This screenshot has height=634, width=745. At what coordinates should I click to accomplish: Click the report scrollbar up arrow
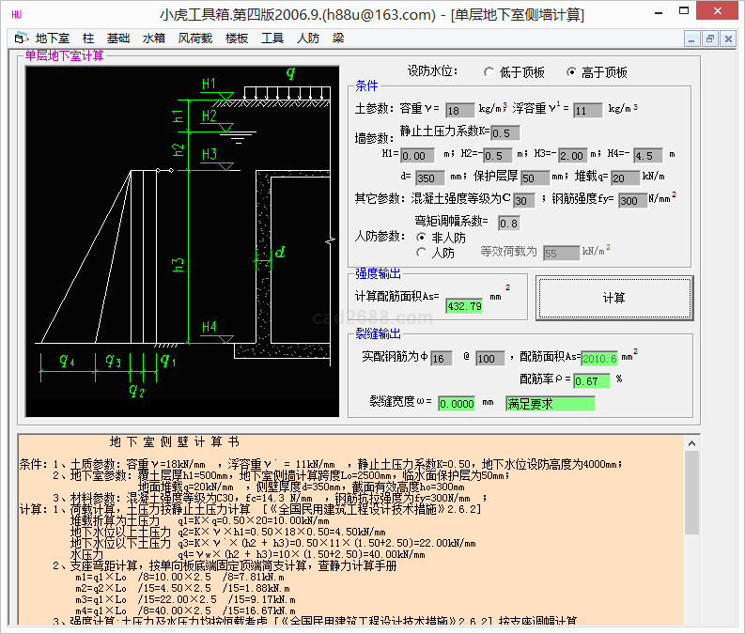pyautogui.click(x=692, y=442)
